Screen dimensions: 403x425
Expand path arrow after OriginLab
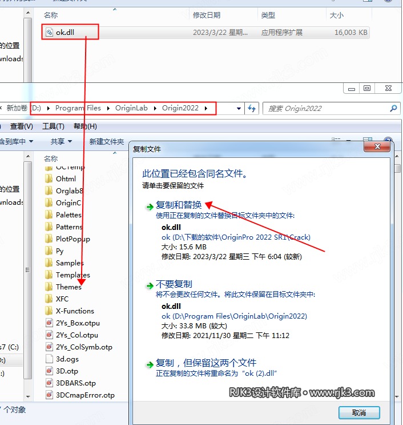point(155,108)
